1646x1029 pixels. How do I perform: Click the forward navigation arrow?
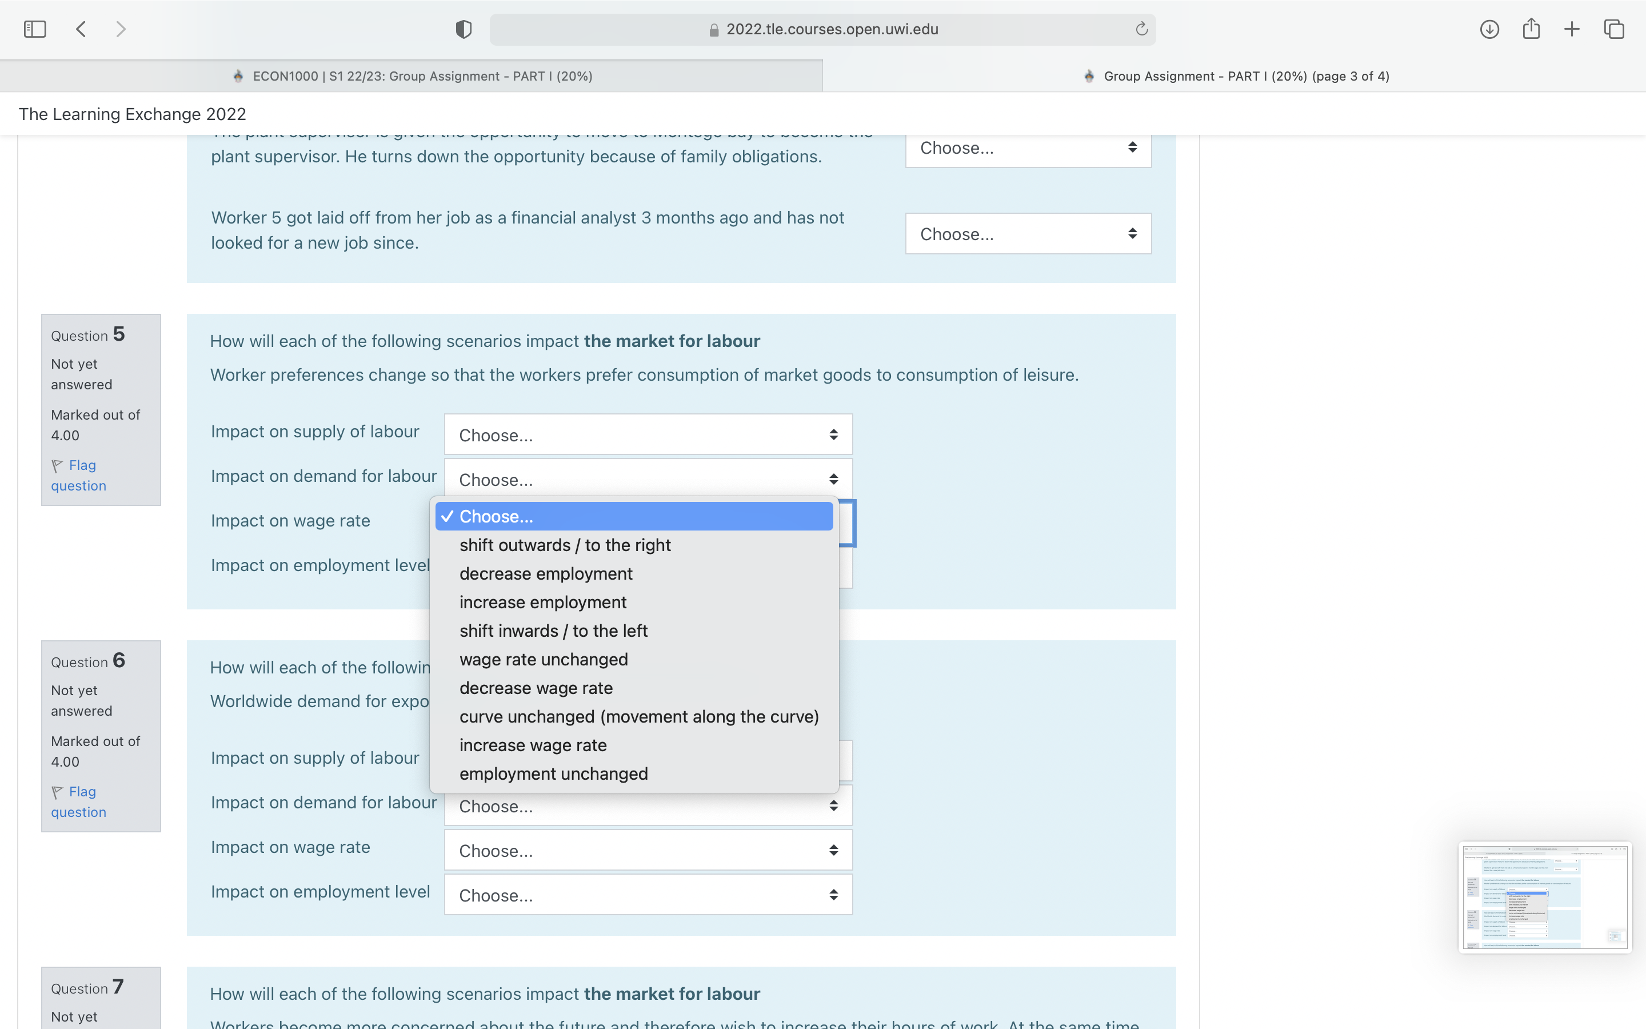[x=121, y=29]
